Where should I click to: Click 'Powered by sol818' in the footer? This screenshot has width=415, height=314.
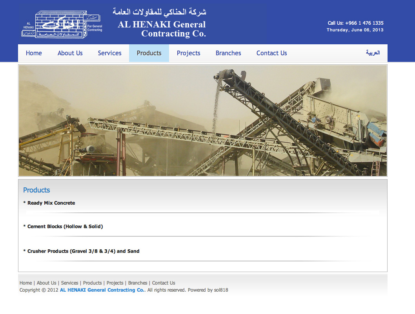tap(208, 290)
